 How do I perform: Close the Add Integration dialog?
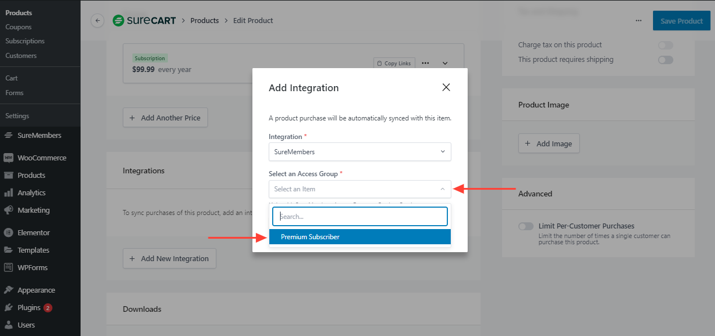446,87
